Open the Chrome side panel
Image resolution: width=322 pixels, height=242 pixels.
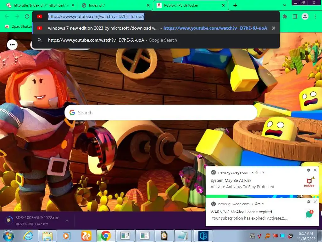[x=295, y=16]
